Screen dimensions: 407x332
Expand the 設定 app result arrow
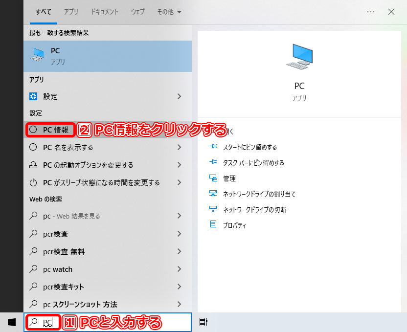[180, 97]
